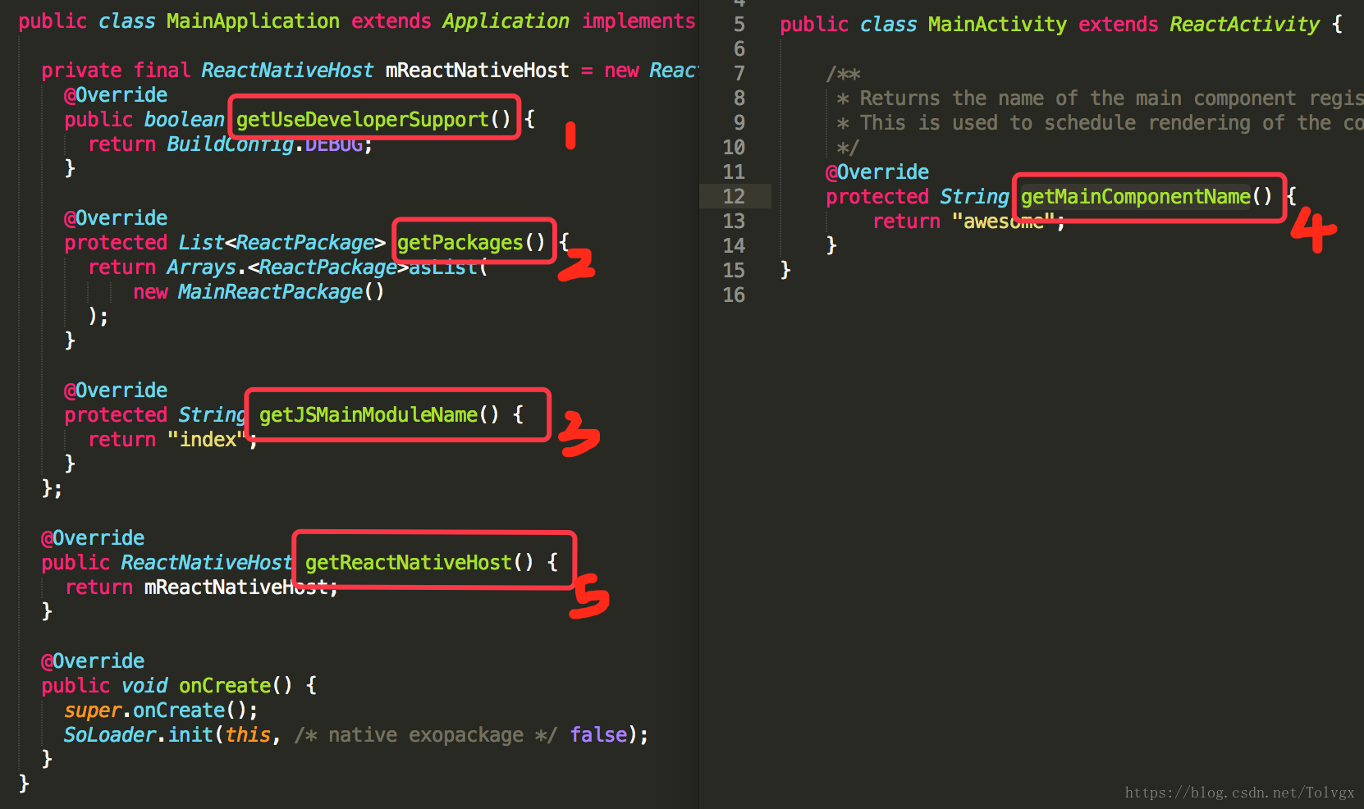Click 'return mReactNativeHost' statement
This screenshot has width=1364, height=809.
(x=201, y=587)
